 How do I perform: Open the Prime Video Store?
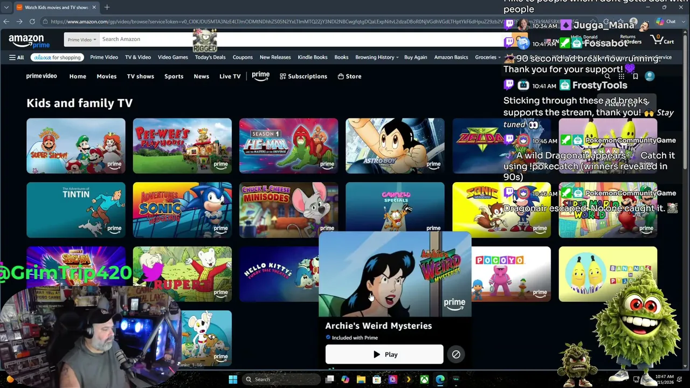click(x=349, y=77)
